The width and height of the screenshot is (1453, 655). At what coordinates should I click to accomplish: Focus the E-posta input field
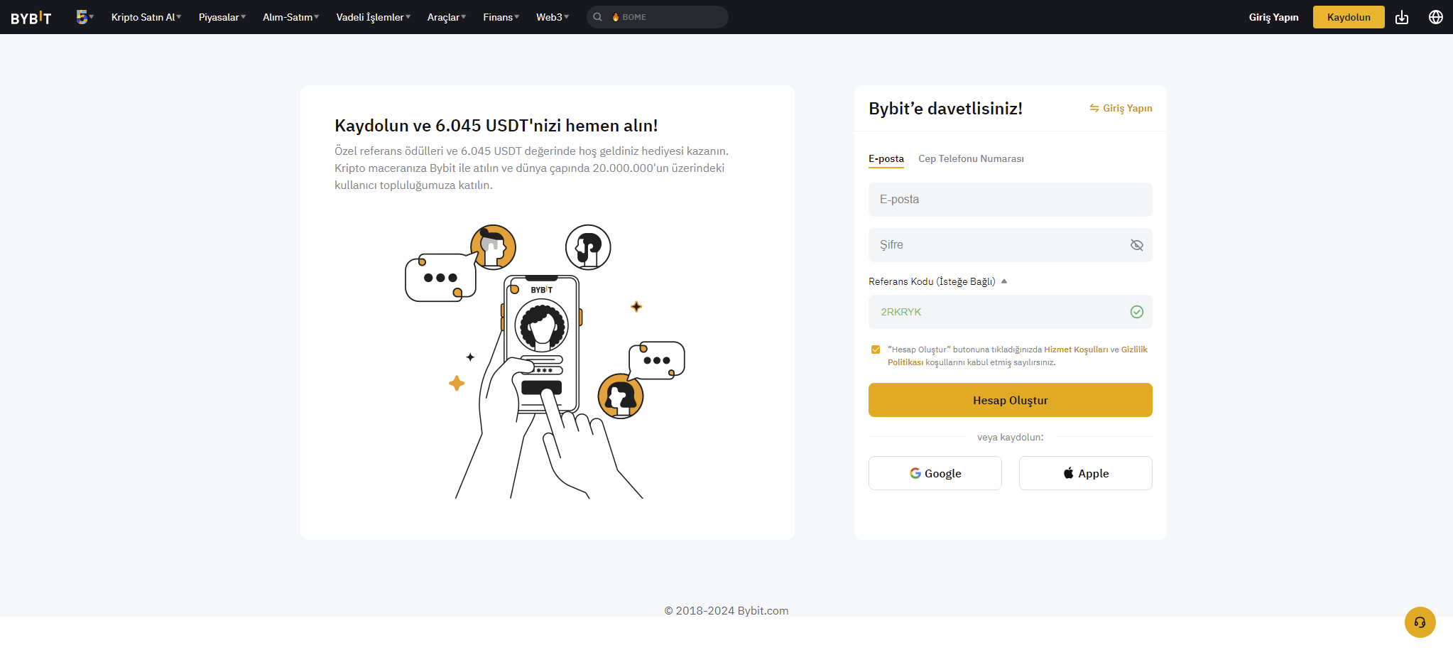point(1011,200)
